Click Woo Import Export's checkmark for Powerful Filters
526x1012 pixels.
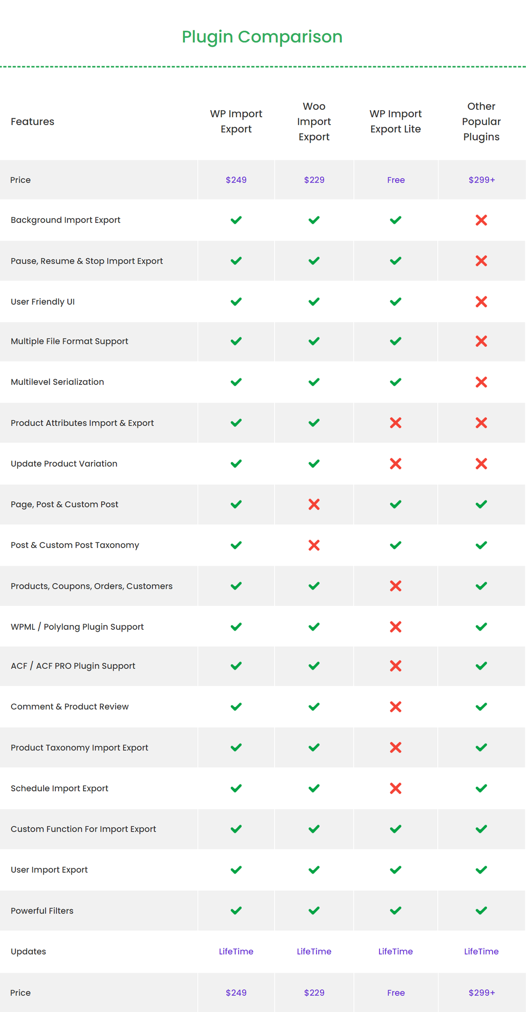click(314, 910)
